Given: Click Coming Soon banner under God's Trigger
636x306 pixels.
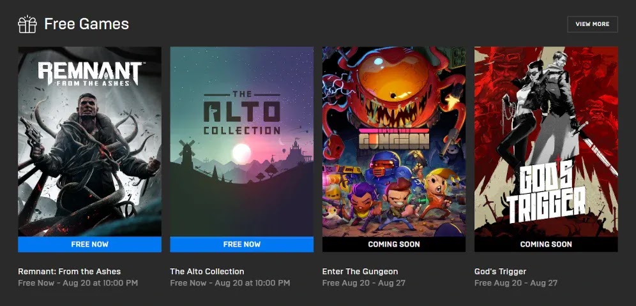Looking at the screenshot, I should pos(546,244).
